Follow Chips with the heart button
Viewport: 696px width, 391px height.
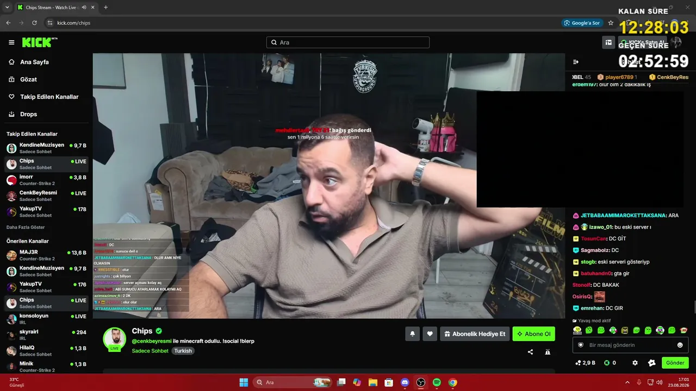coord(430,334)
